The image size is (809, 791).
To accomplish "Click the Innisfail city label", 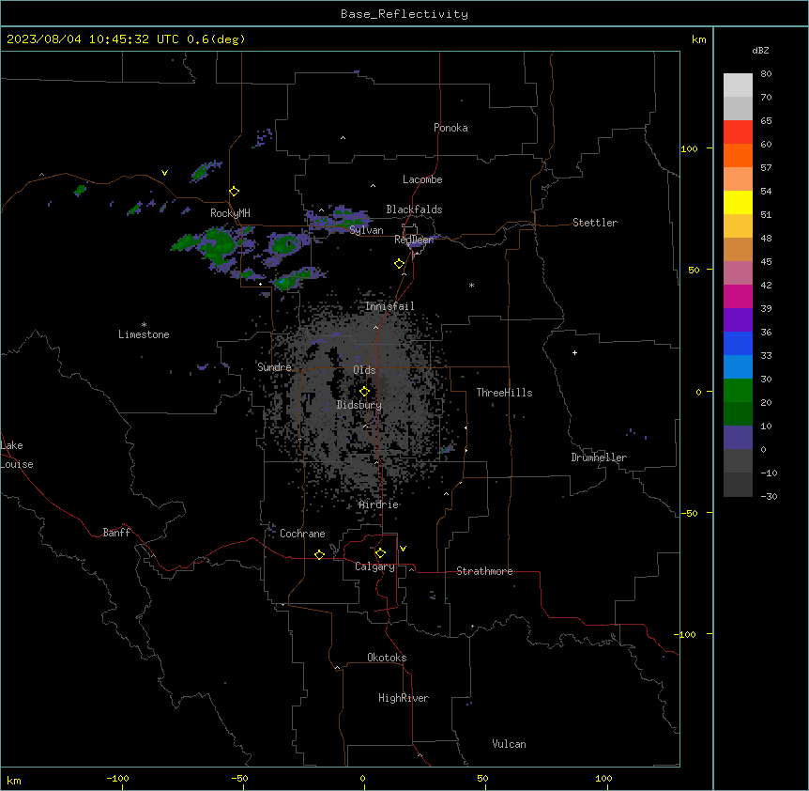I will click(389, 306).
